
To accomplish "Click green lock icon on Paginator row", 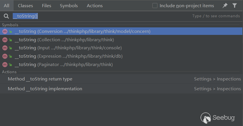I will click(x=10, y=65).
